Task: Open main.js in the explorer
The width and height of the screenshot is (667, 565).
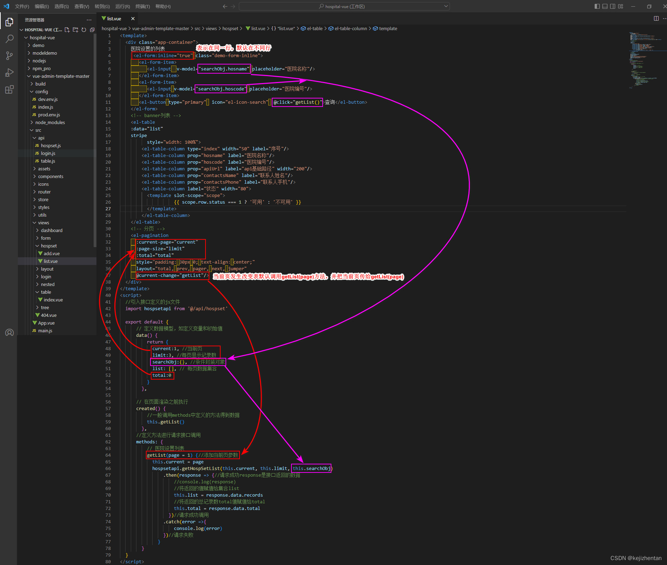Action: (45, 331)
